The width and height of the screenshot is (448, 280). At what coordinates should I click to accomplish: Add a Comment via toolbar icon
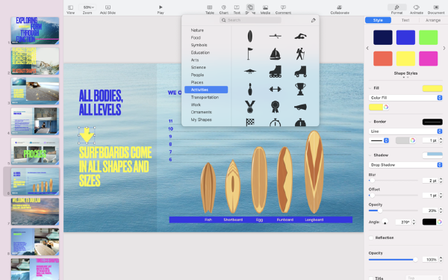[283, 9]
